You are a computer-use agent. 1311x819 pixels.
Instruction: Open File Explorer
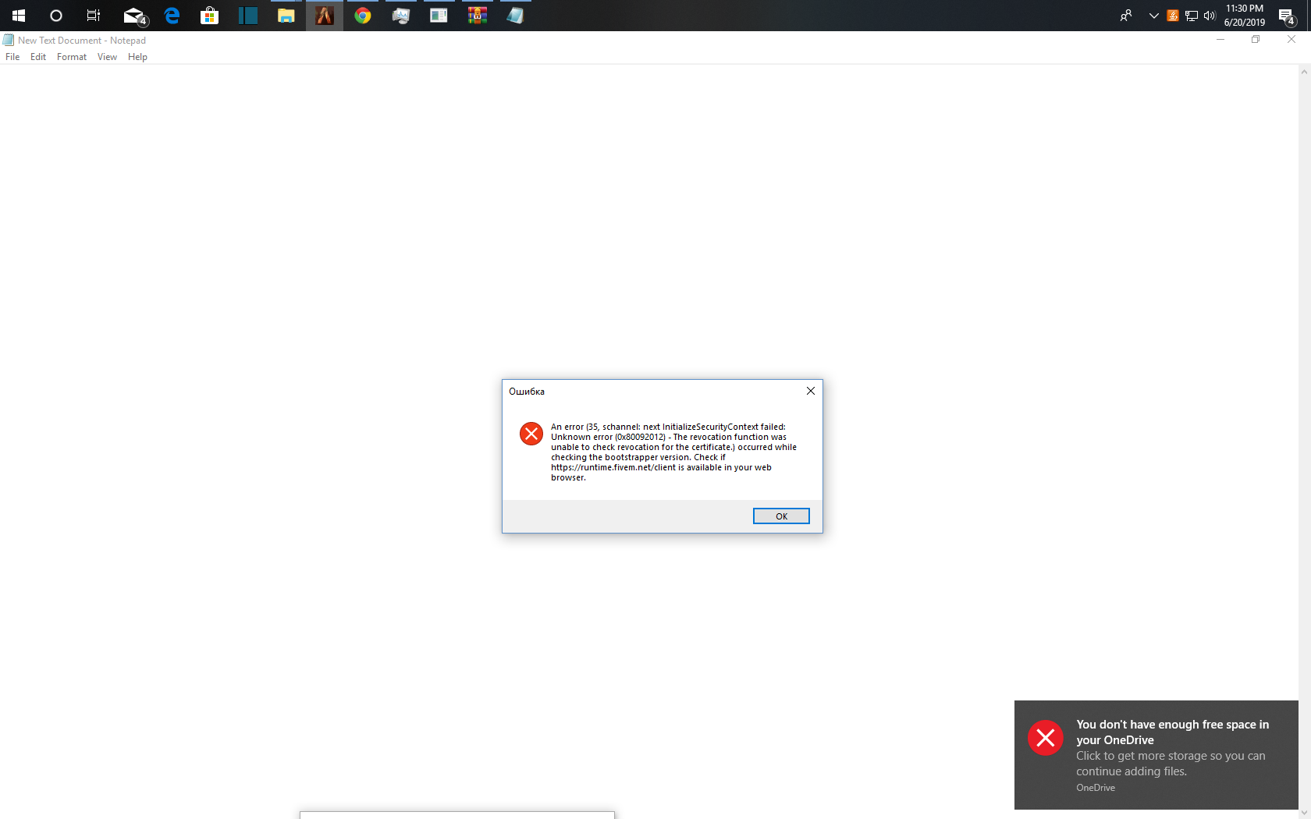(x=286, y=16)
